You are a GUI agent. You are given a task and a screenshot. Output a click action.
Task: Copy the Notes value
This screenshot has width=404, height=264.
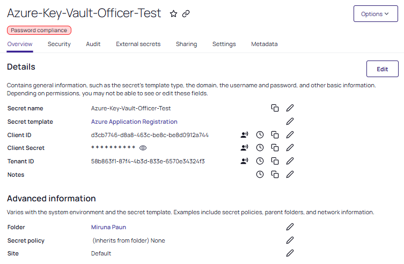click(x=275, y=175)
